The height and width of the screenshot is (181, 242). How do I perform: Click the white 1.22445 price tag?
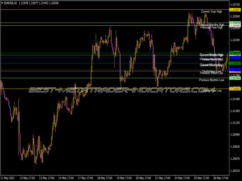pos(234,26)
